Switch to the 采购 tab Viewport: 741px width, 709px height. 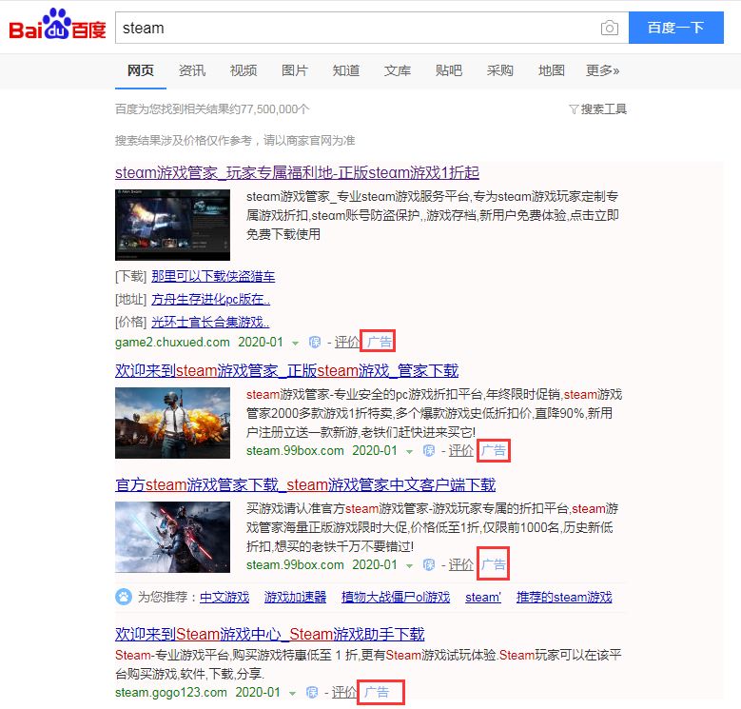(500, 70)
